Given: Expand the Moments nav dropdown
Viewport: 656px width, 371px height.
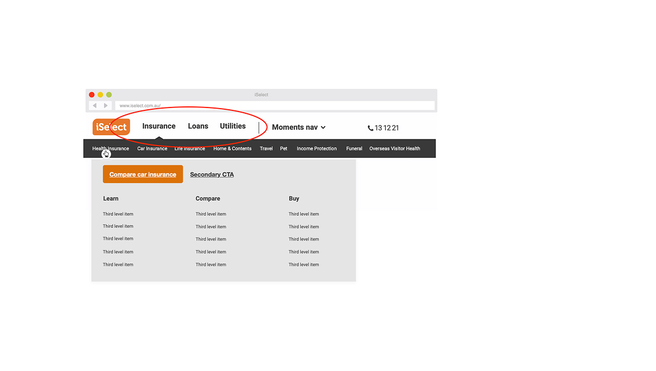Looking at the screenshot, I should coord(298,128).
